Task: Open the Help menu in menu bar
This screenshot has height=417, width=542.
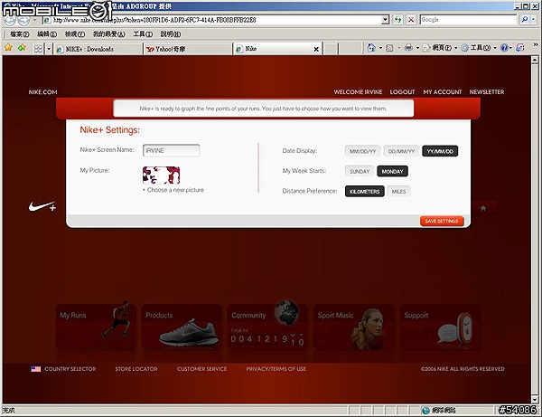Action: pyautogui.click(x=171, y=33)
